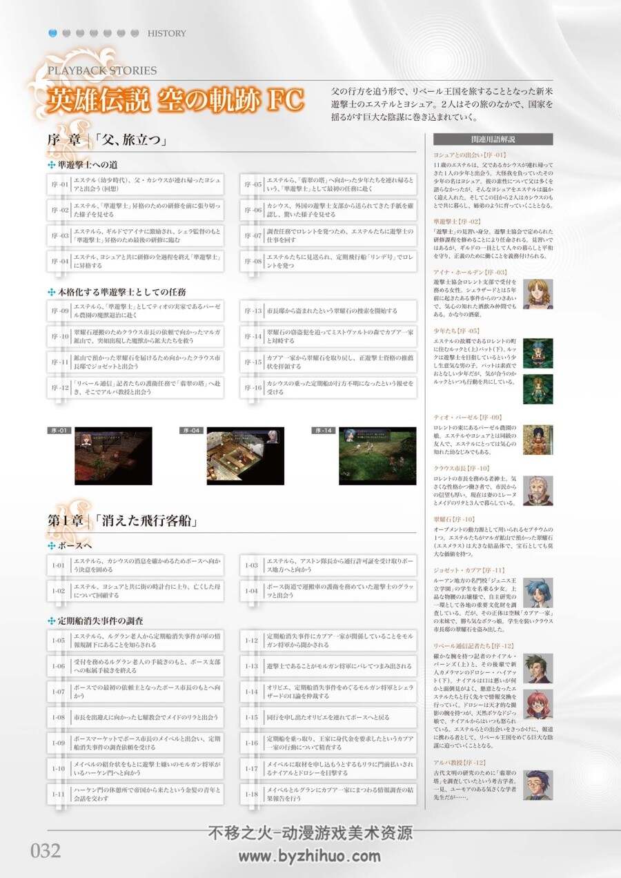Image resolution: width=621 pixels, height=878 pixels.
Task: Open the クラウス市長 character portrait
Action: 538,491
